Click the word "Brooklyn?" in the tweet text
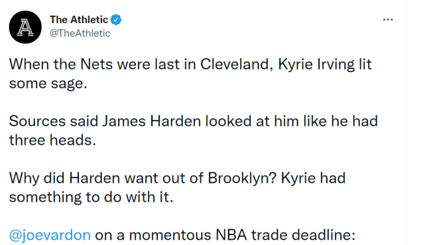 pyautogui.click(x=242, y=179)
